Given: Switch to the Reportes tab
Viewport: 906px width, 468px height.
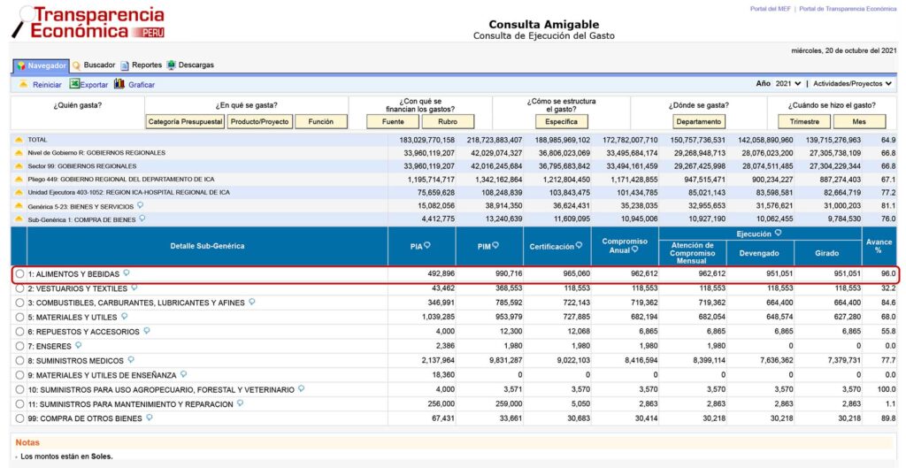Looking at the screenshot, I should [x=147, y=65].
